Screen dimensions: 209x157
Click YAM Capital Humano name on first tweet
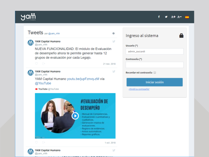pos(48,42)
